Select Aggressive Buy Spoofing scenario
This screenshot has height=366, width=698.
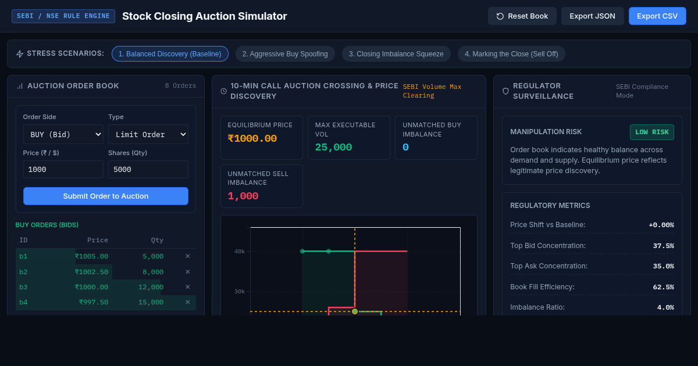(x=285, y=54)
